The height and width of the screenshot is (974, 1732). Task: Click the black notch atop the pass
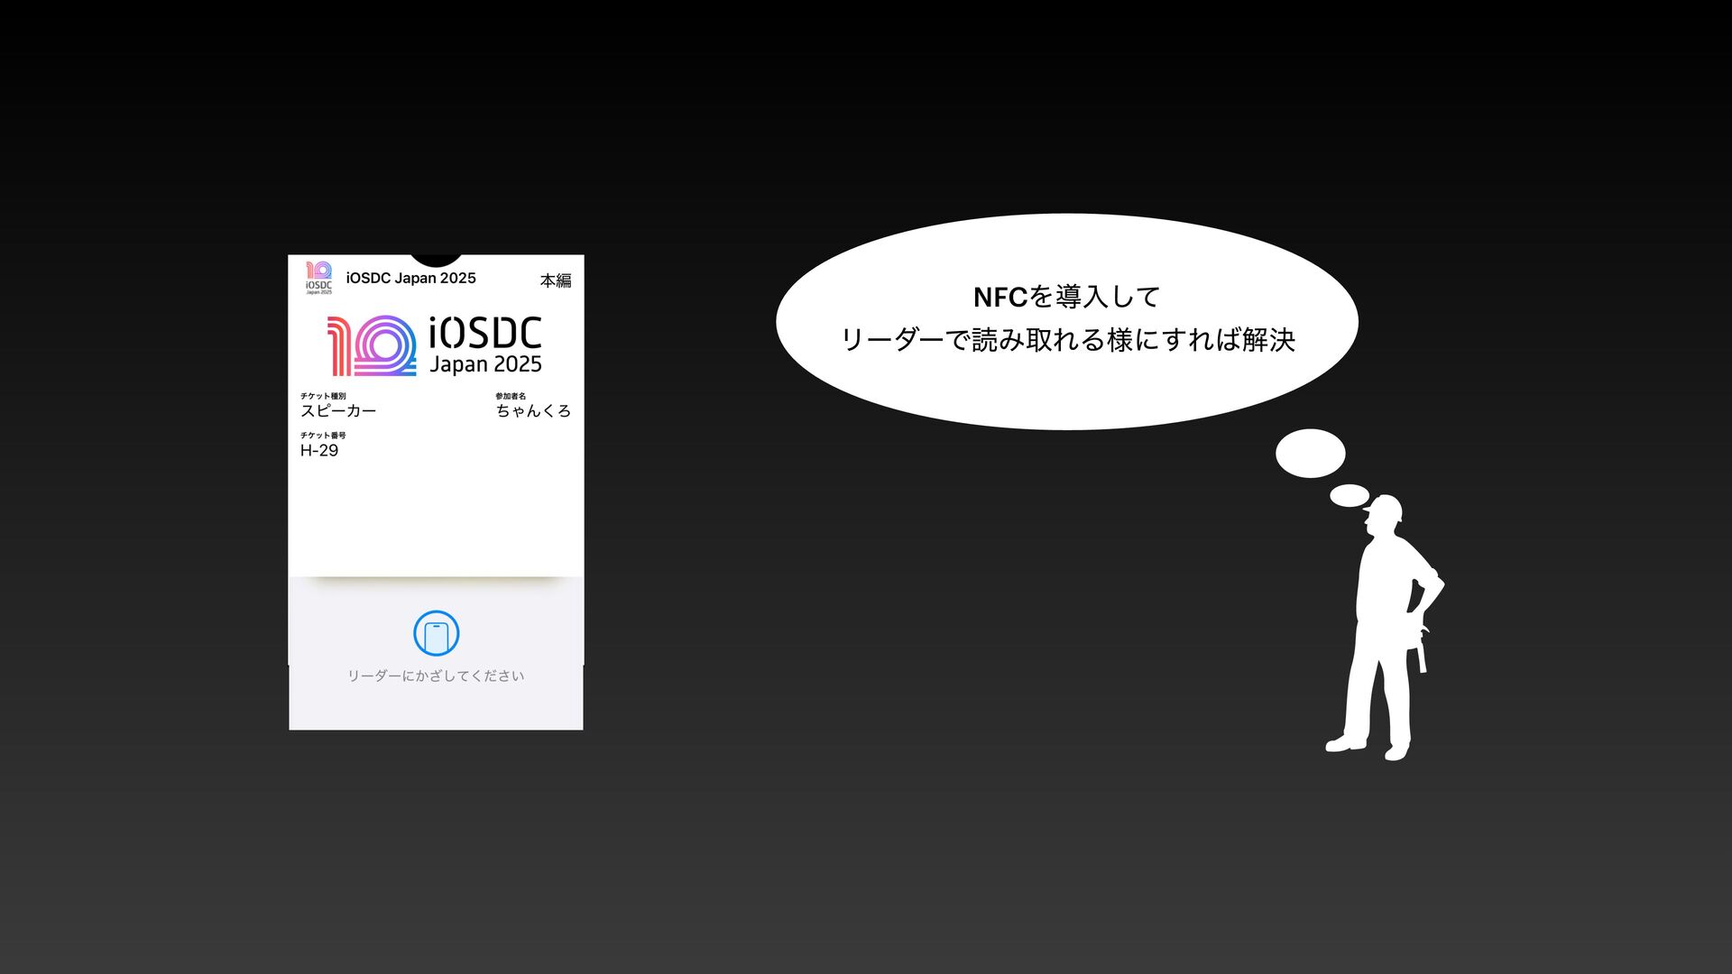point(437,260)
